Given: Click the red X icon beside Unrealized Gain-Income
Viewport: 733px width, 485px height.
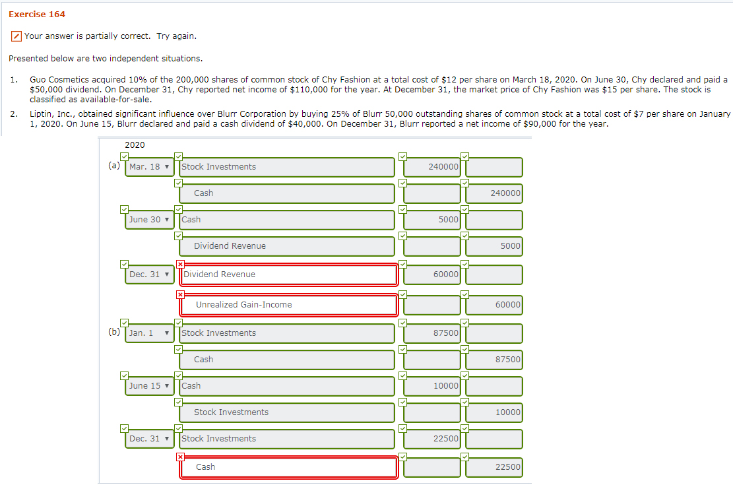Looking at the screenshot, I should (180, 295).
